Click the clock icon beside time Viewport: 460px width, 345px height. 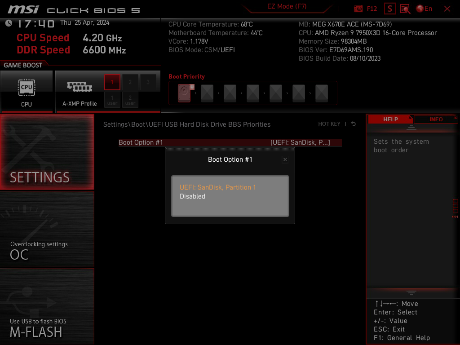[9, 23]
